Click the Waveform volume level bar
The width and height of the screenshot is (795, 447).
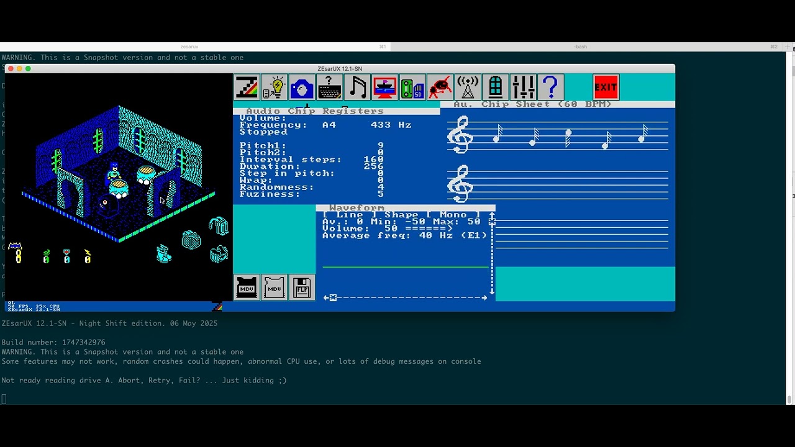coord(429,228)
